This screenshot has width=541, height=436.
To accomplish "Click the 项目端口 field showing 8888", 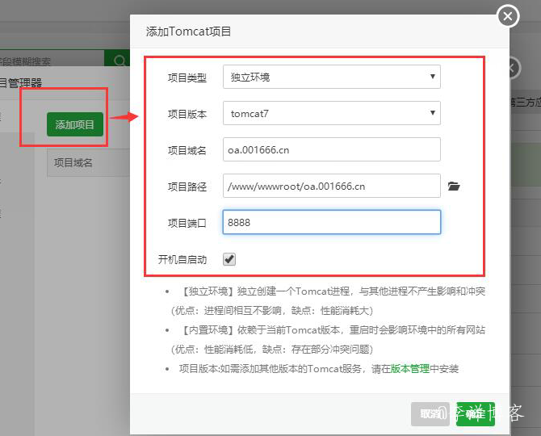I will click(x=331, y=222).
